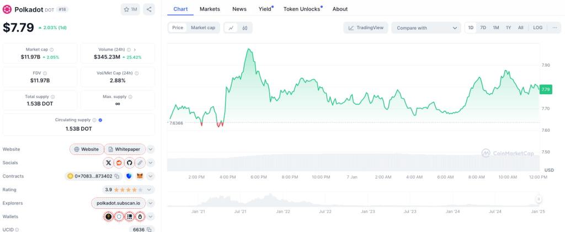Image resolution: width=565 pixels, height=232 pixels.
Task: Click the verified badge beside Circulating supply
Action: (x=100, y=120)
